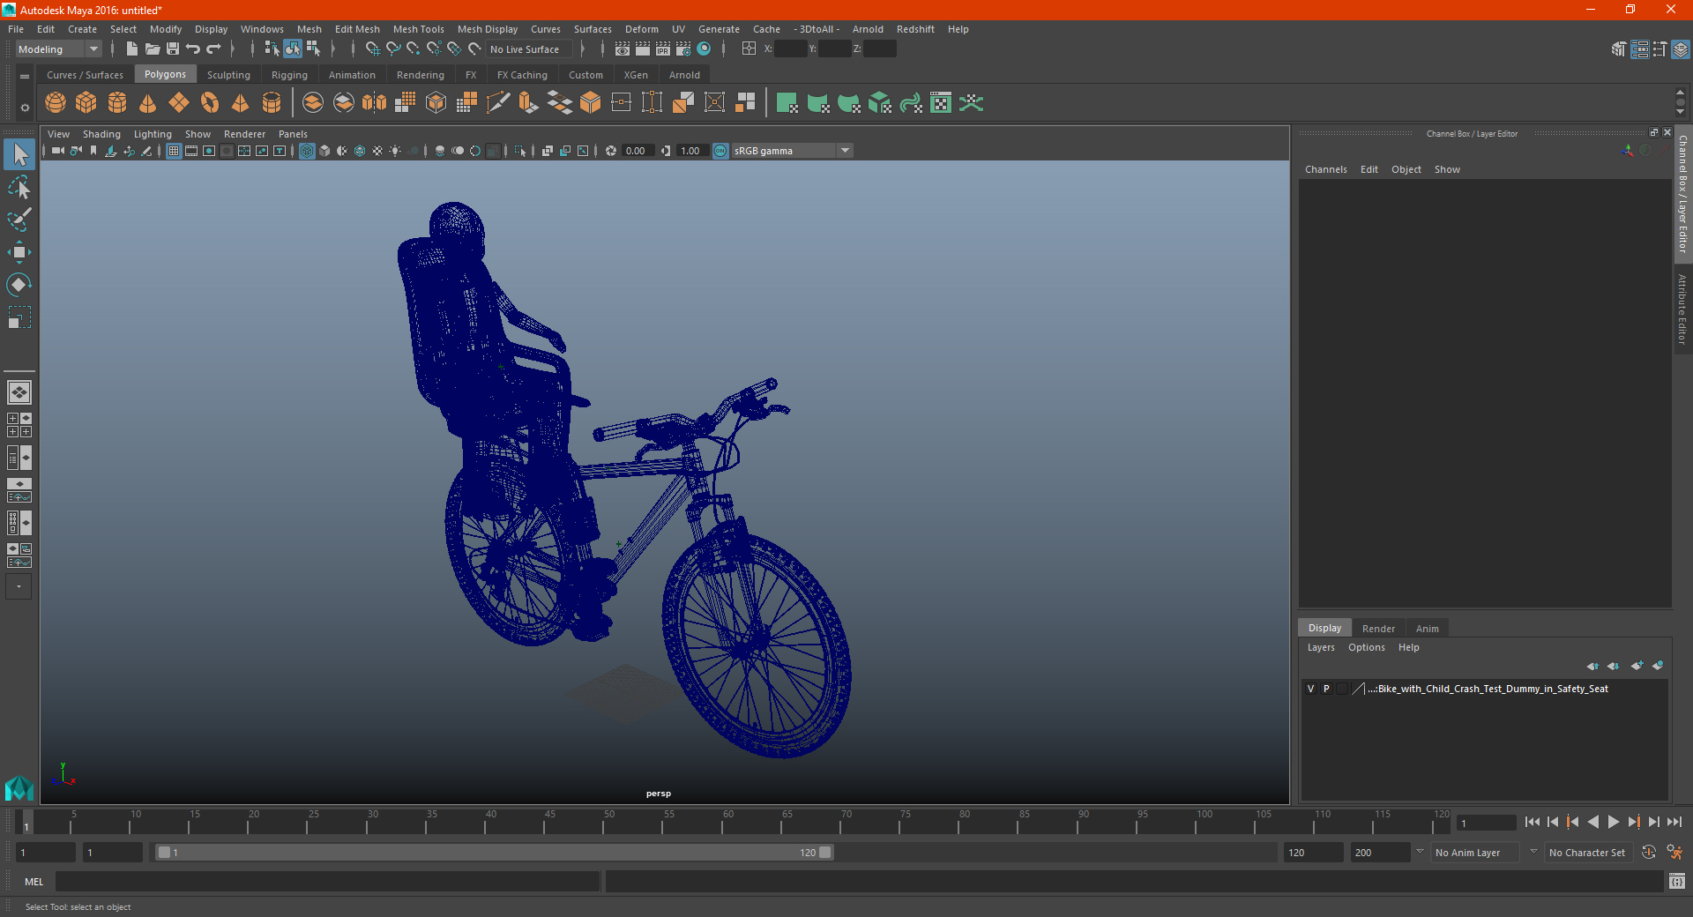Click the New Scene icon

pos(132,49)
